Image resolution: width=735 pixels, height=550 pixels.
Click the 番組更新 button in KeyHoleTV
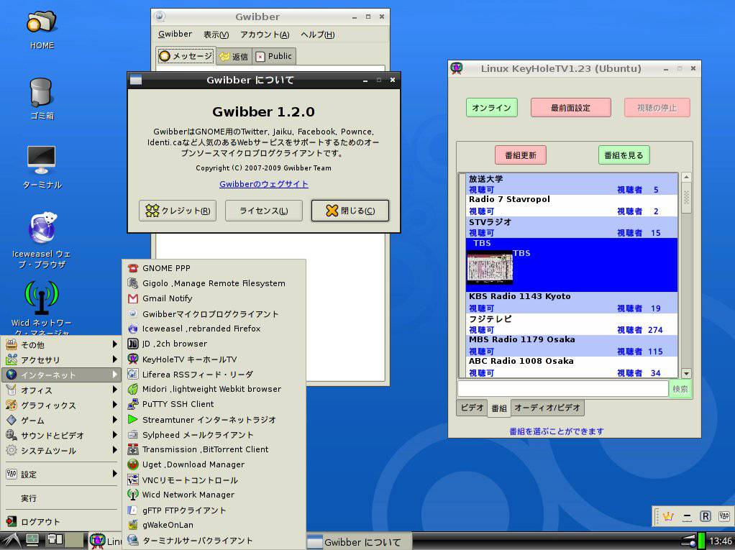(521, 155)
